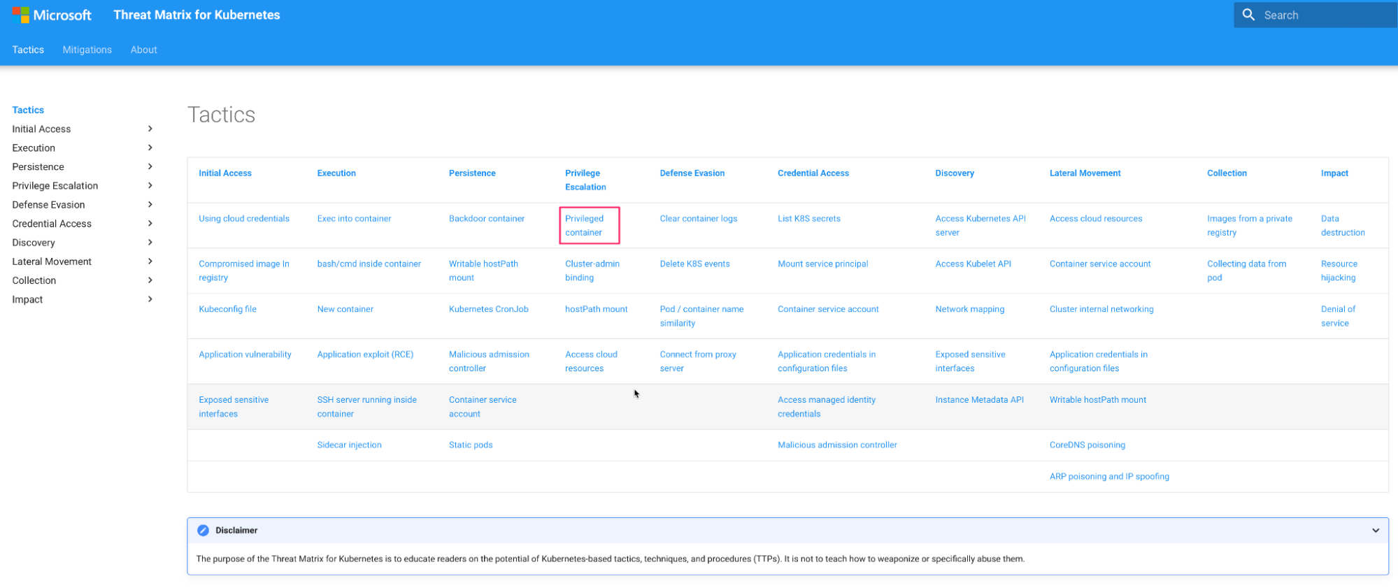Viewport: 1398px width, 588px height.
Task: Open Exec into container technique
Action: [x=354, y=219]
